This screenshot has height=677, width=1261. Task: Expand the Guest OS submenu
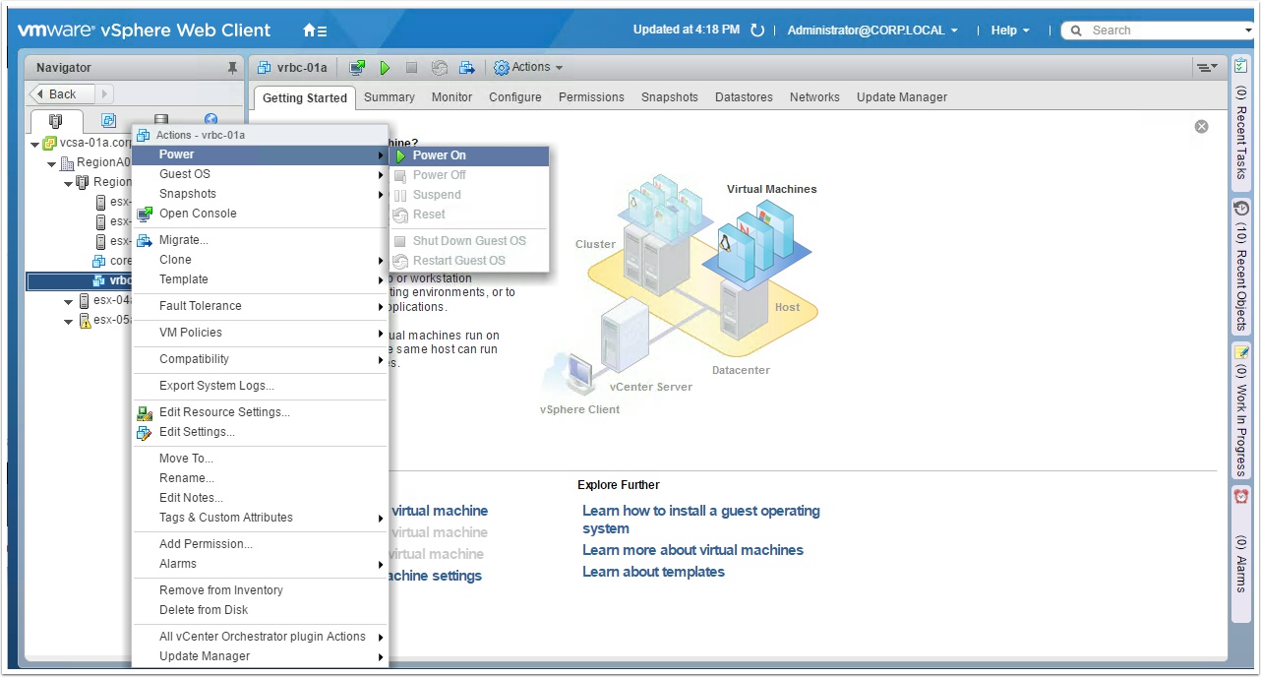coord(260,174)
